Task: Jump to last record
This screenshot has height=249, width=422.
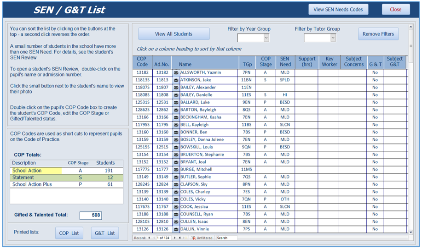Action: [180, 238]
